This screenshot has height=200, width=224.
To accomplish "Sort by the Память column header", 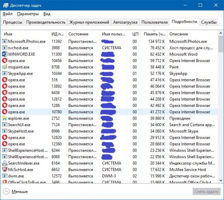I will [x=154, y=34].
